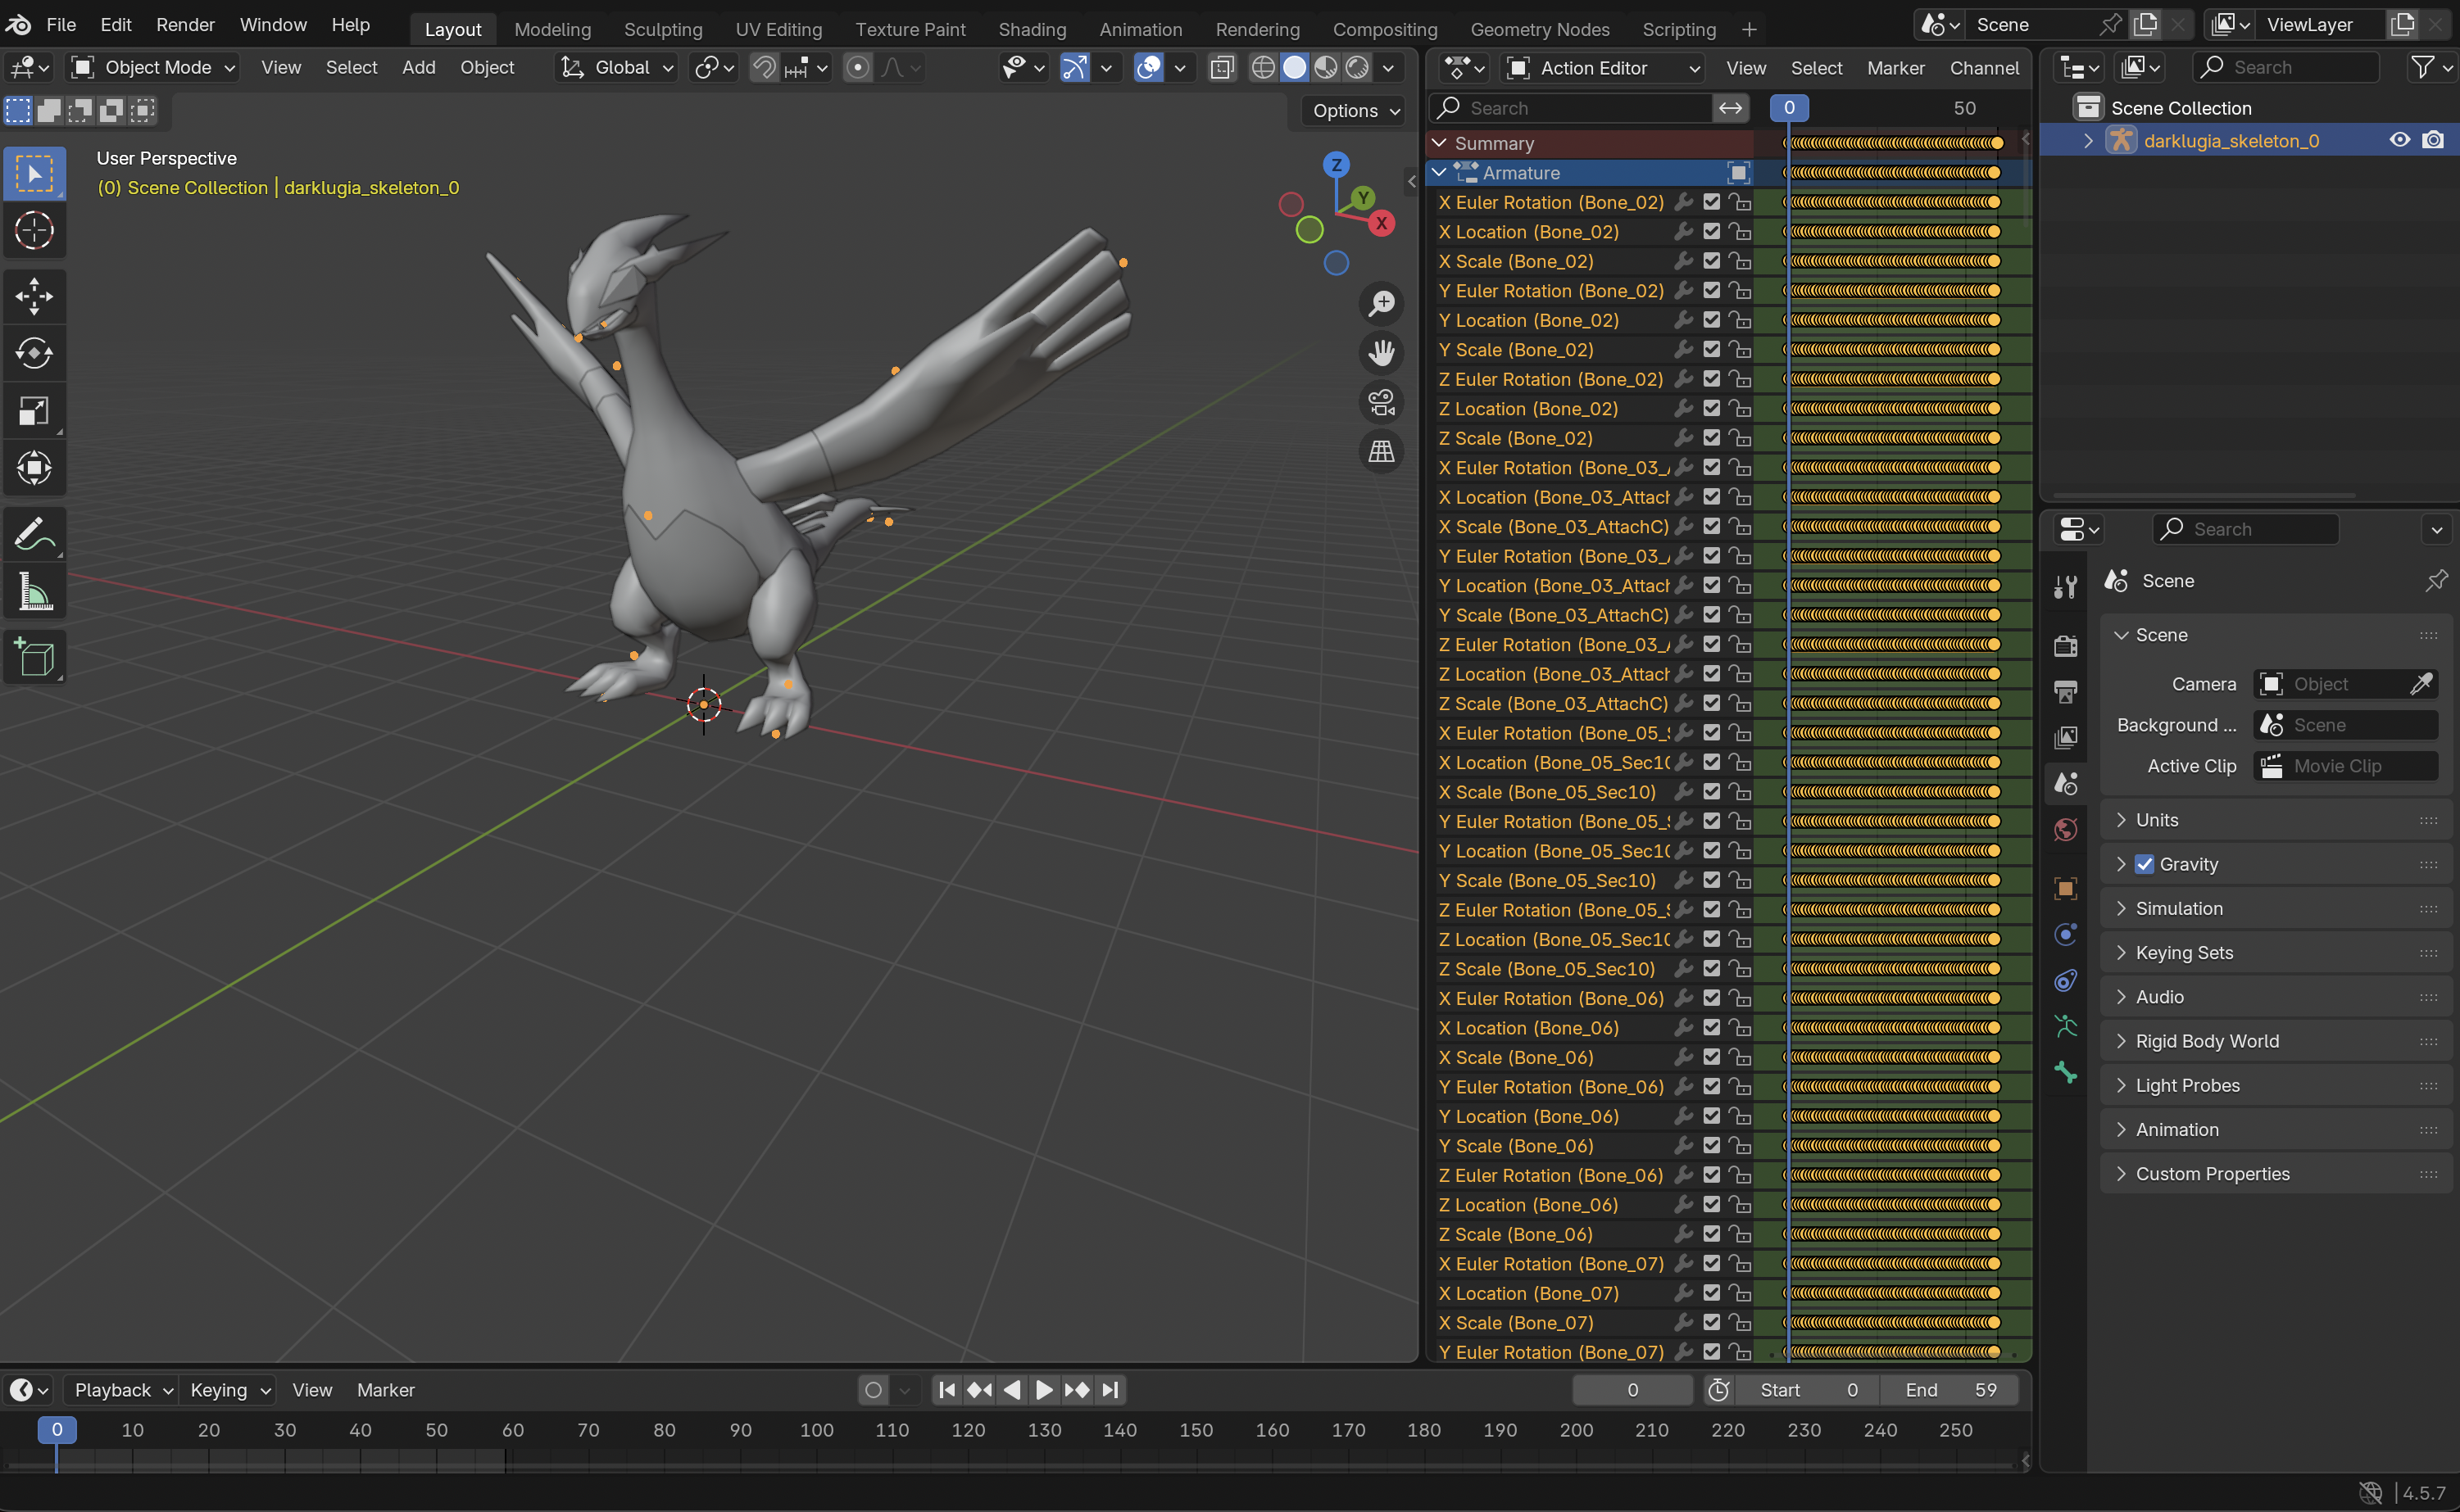Pin the Scene properties panel
The width and height of the screenshot is (2460, 1512).
click(2436, 580)
